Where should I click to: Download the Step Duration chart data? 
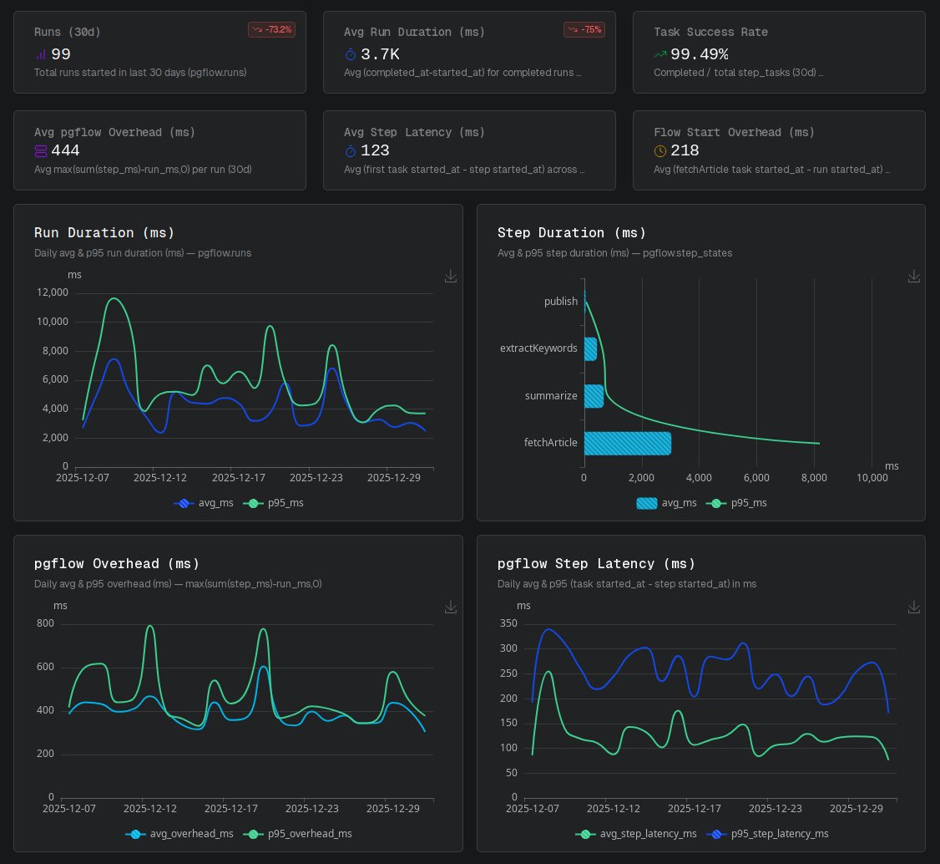click(x=913, y=276)
